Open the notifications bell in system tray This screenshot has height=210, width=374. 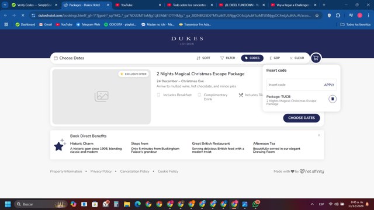click(368, 204)
